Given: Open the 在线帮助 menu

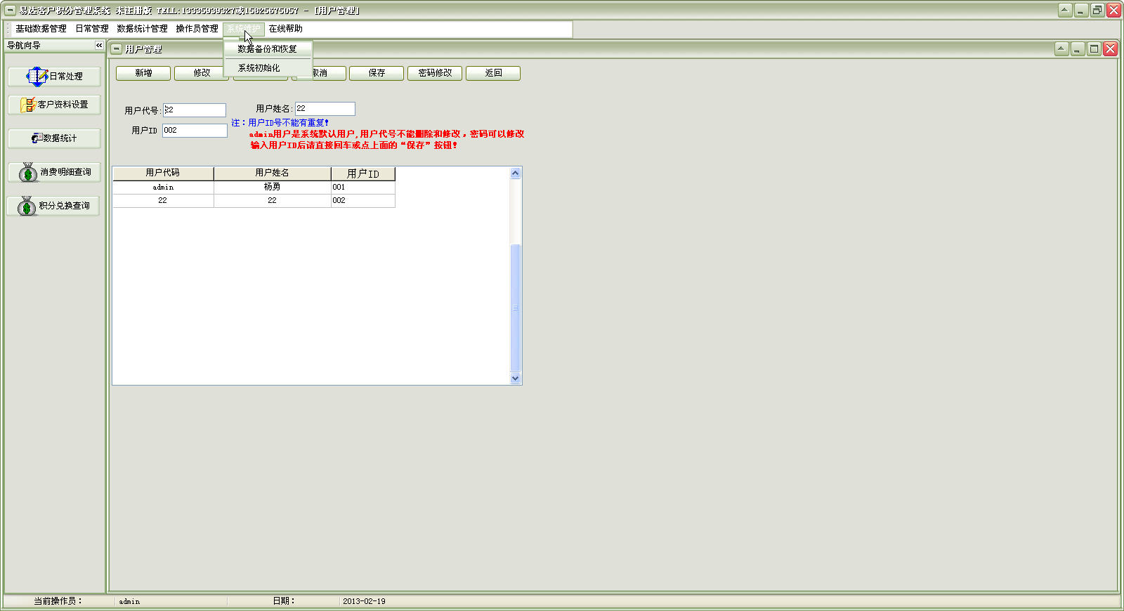Looking at the screenshot, I should point(285,29).
